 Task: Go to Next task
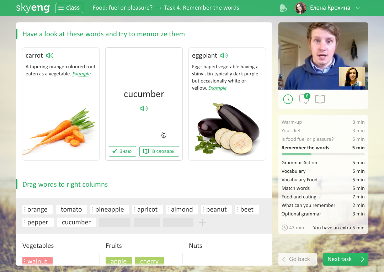point(346,259)
